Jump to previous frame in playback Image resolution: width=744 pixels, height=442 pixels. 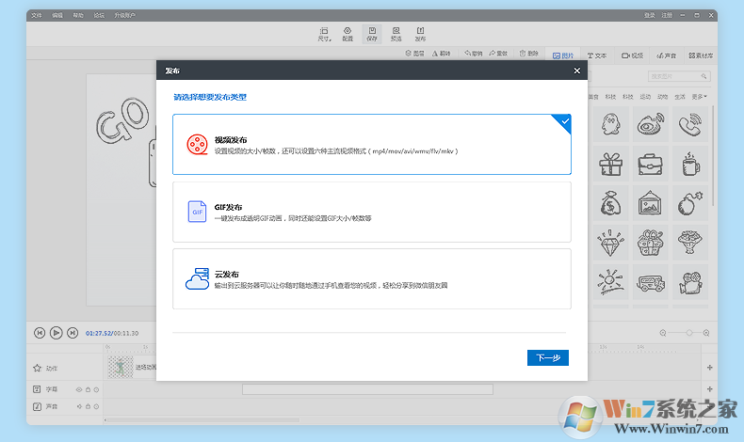(x=40, y=333)
